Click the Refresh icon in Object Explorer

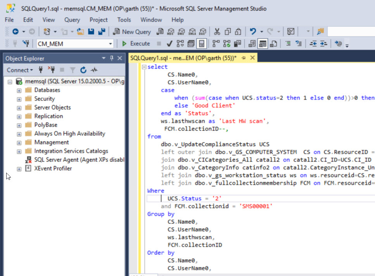click(x=83, y=70)
